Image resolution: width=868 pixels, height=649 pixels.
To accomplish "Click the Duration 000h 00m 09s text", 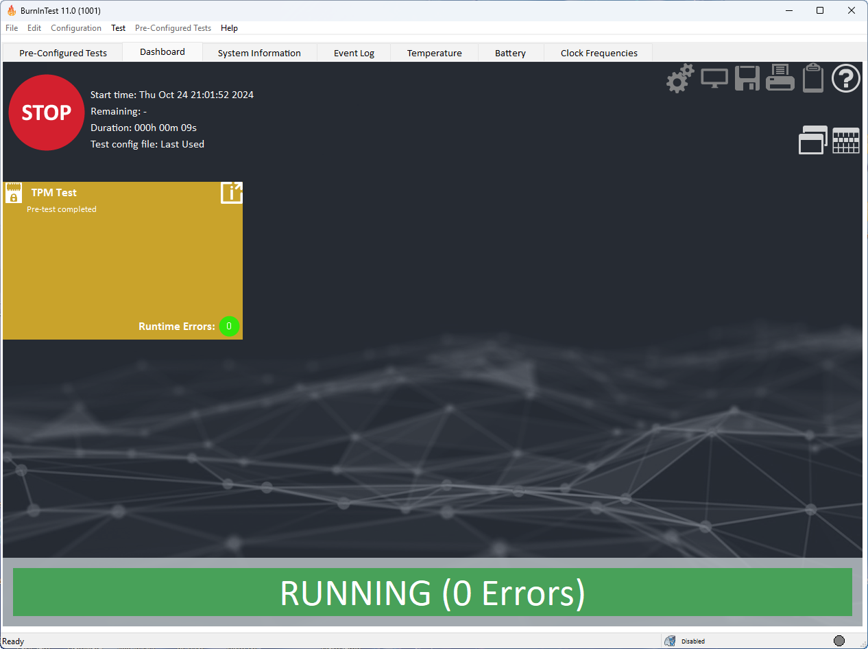I will coord(144,128).
